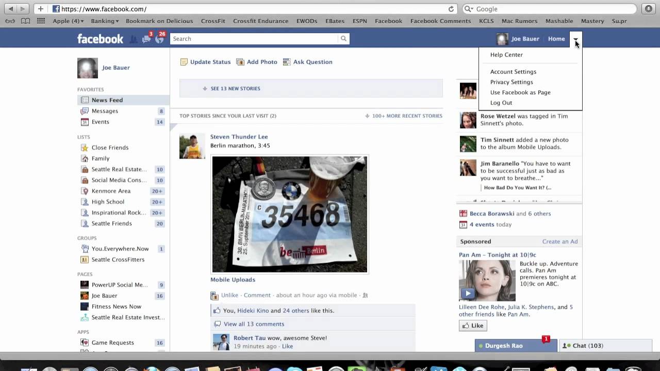
Task: Open Account Settings from menu
Action: click(513, 72)
